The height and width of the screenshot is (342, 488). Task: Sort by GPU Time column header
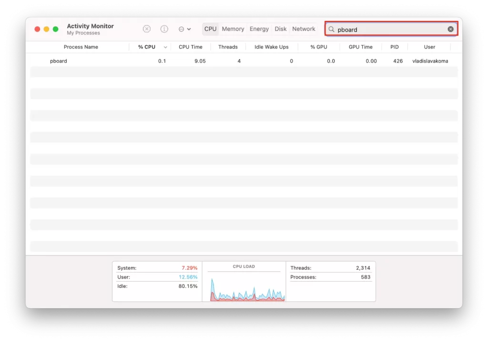[x=360, y=47]
